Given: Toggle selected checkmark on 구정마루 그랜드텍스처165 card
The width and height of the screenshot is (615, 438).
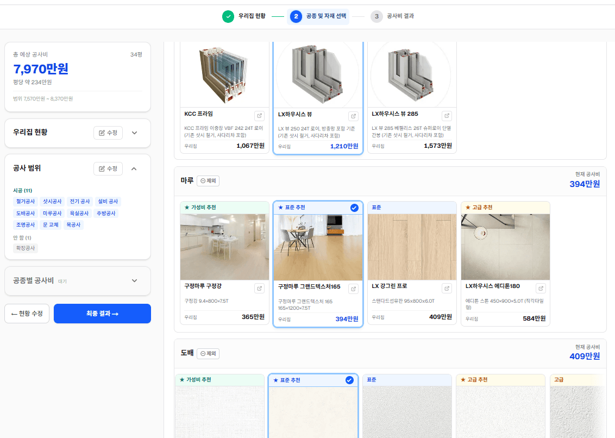Looking at the screenshot, I should tap(354, 208).
